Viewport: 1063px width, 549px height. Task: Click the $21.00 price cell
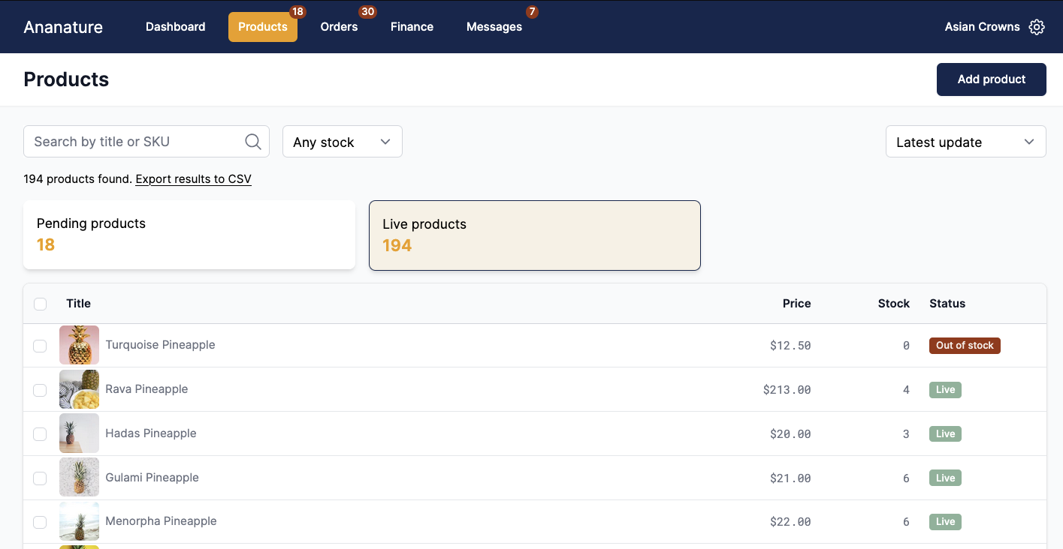click(790, 478)
